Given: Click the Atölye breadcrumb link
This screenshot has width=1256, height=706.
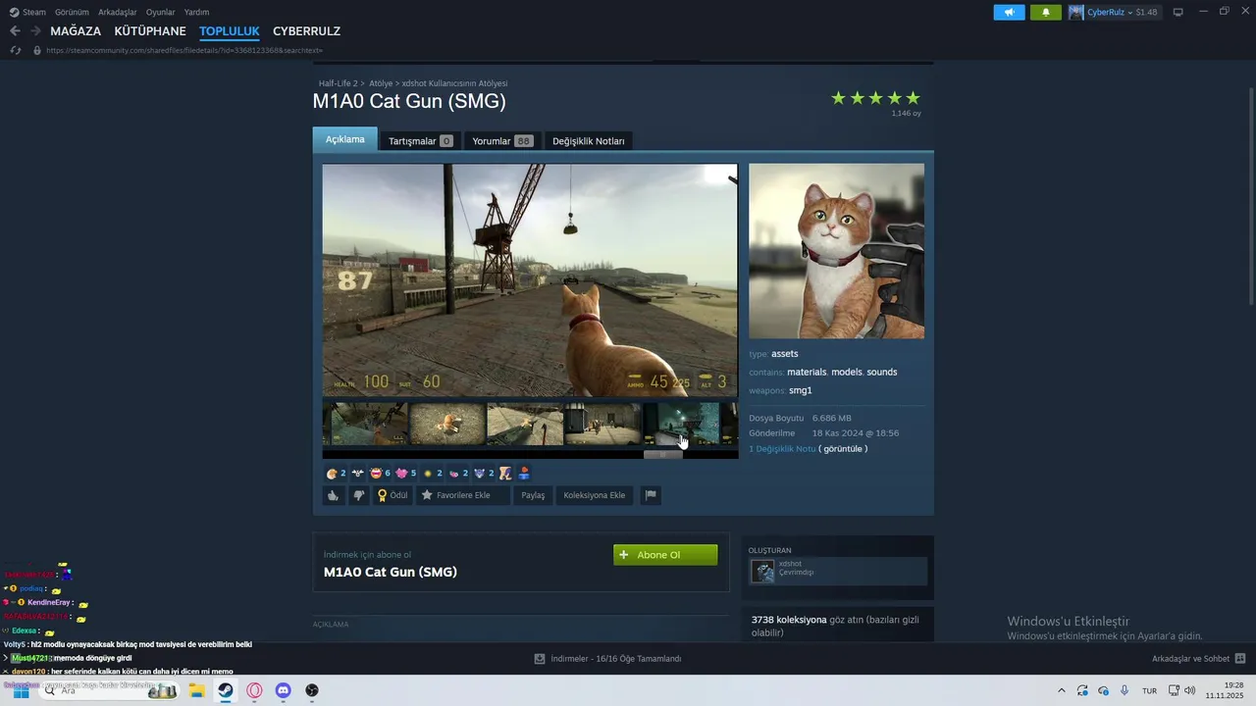Looking at the screenshot, I should click(x=381, y=83).
